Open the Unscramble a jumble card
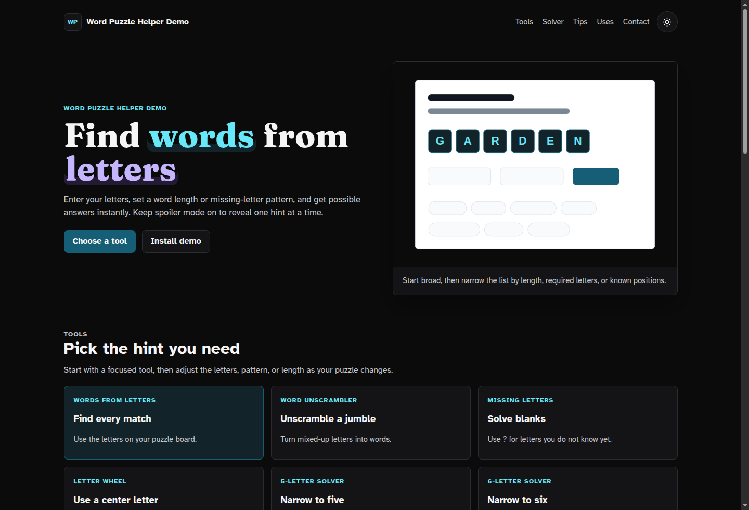 (x=371, y=423)
